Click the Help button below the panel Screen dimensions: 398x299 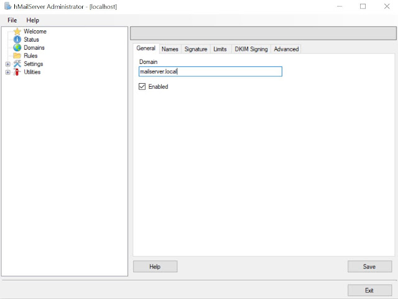coord(155,267)
